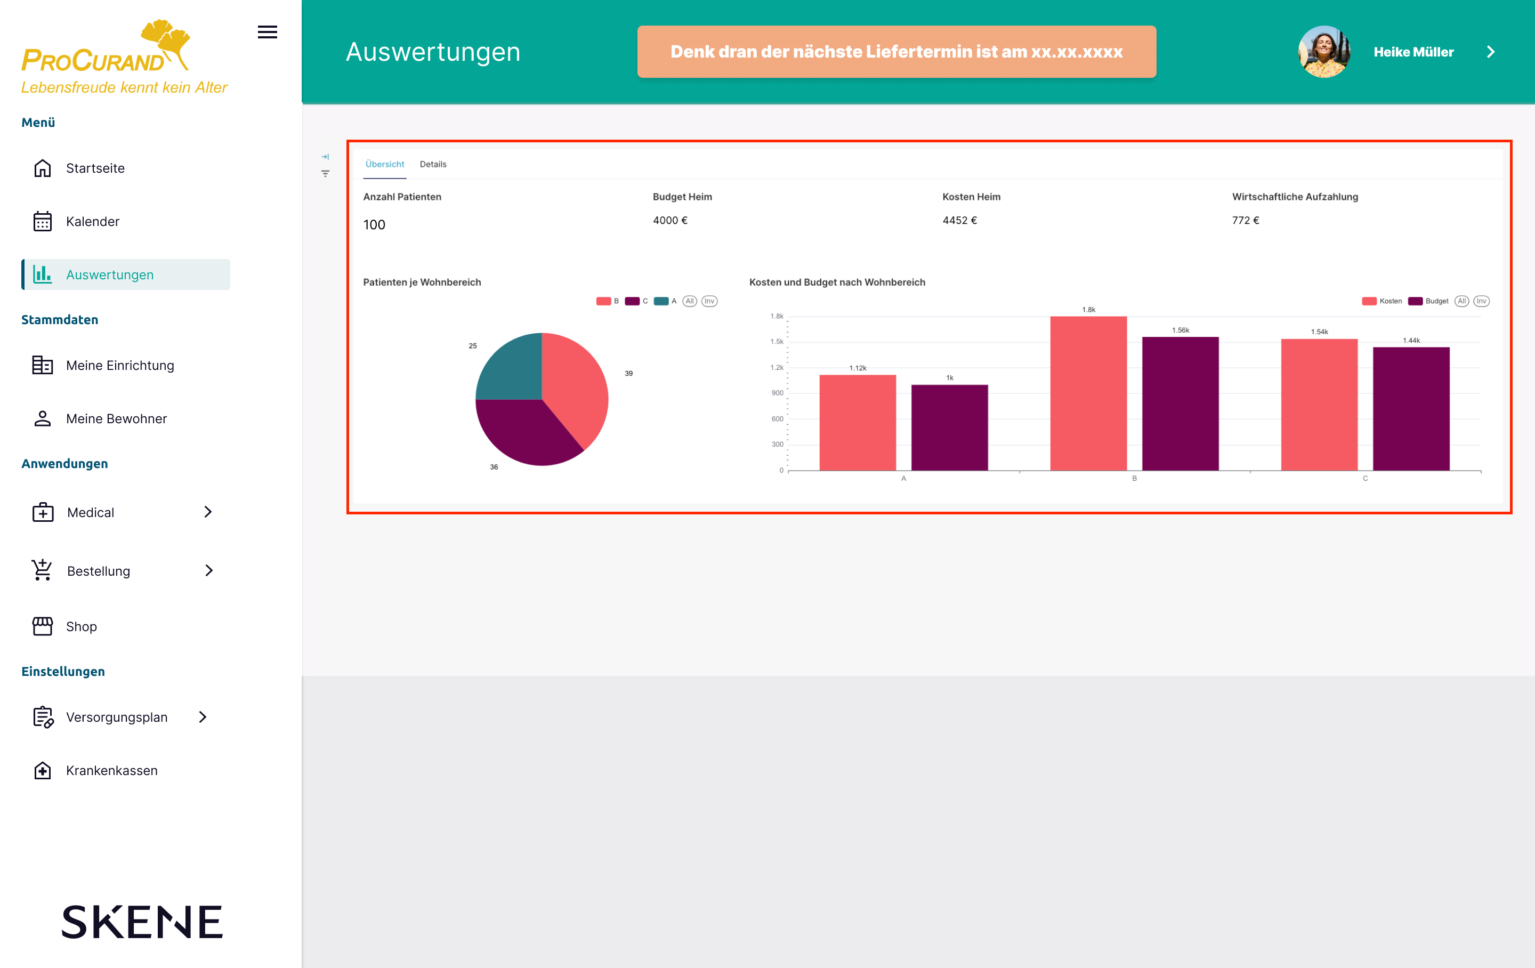This screenshot has height=968, width=1535.
Task: Open the hamburger menu beside the ProCurand logo
Action: (x=268, y=33)
